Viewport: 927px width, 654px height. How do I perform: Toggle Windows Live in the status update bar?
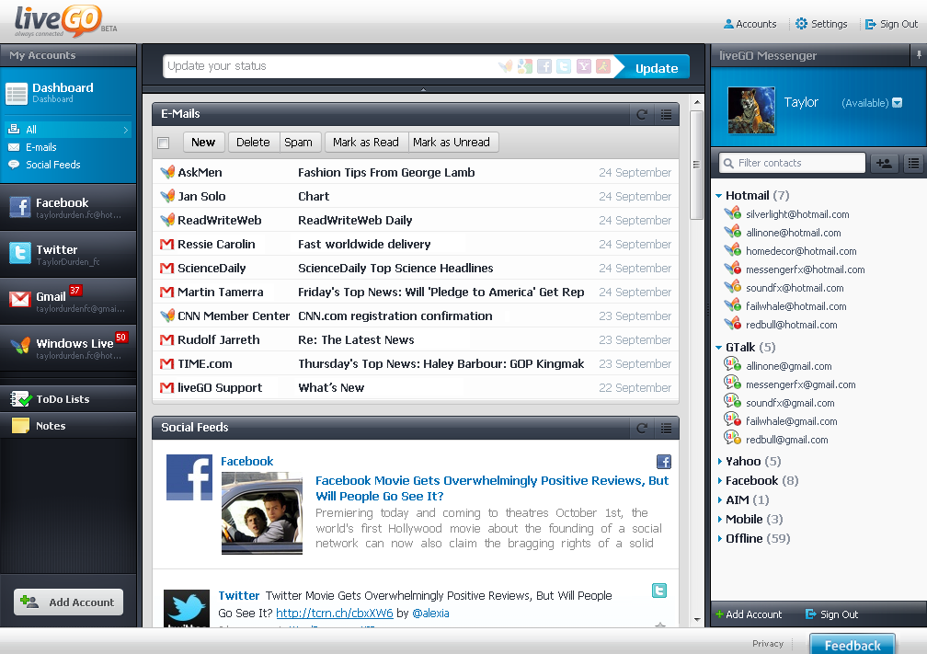click(506, 66)
